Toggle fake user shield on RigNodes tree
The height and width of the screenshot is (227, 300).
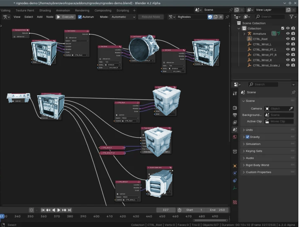[210, 17]
